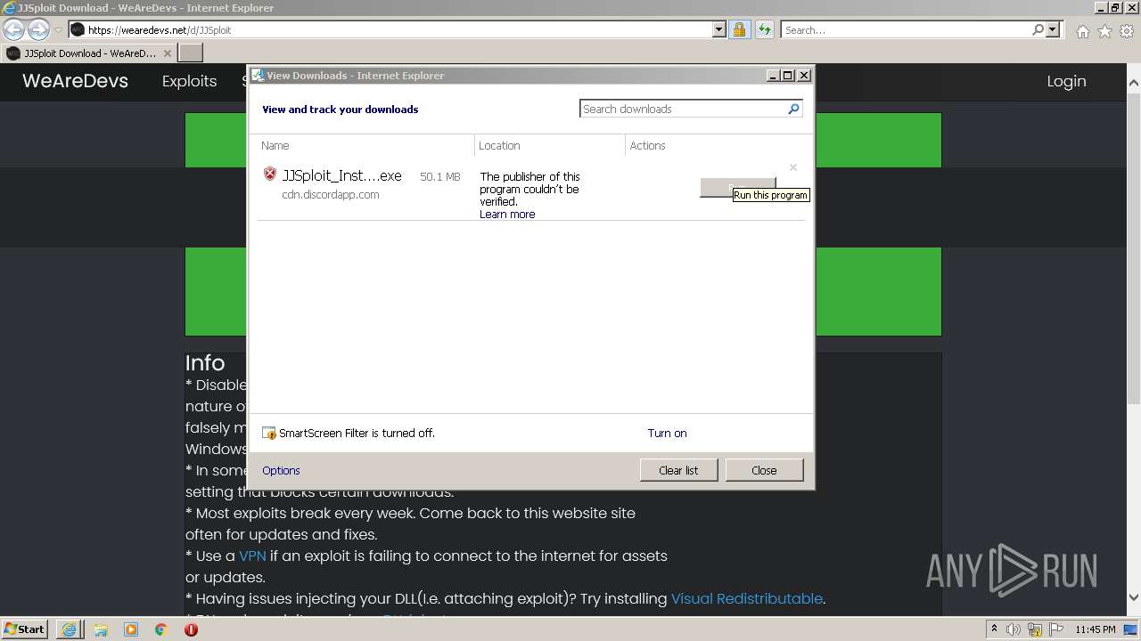Open the Home icon in IE toolbar
The height and width of the screenshot is (641, 1141).
pyautogui.click(x=1082, y=31)
